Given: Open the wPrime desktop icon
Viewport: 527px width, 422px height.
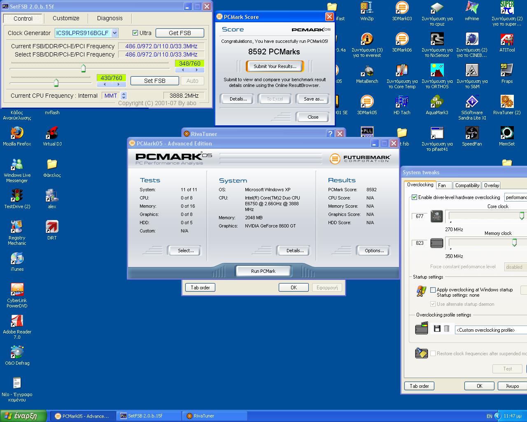Looking at the screenshot, I should [472, 11].
